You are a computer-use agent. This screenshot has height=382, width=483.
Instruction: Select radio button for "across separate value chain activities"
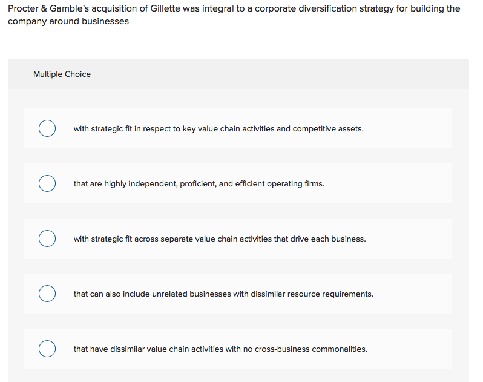[47, 239]
